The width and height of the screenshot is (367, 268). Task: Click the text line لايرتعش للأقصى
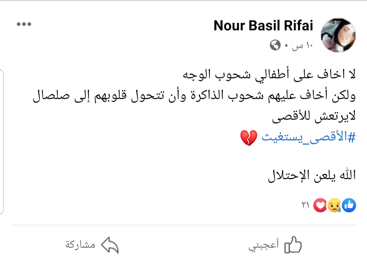(314, 117)
